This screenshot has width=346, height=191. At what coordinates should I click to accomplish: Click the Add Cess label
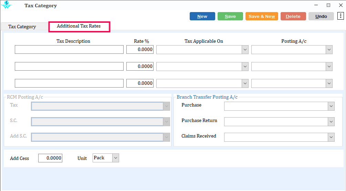(19, 158)
